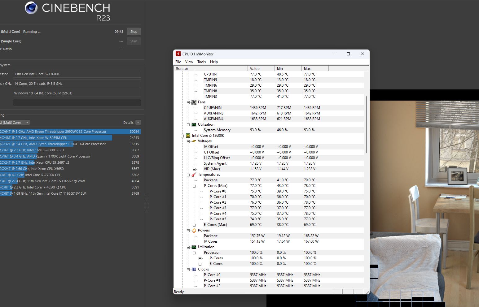The image size is (479, 307).
Task: Open the Tools menu in HWMonitor
Action: tap(201, 62)
